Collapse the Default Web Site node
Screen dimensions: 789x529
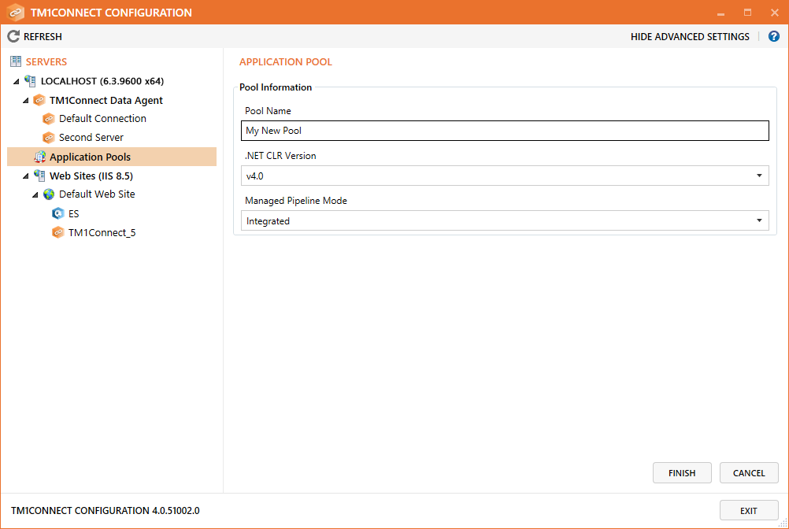(x=35, y=194)
